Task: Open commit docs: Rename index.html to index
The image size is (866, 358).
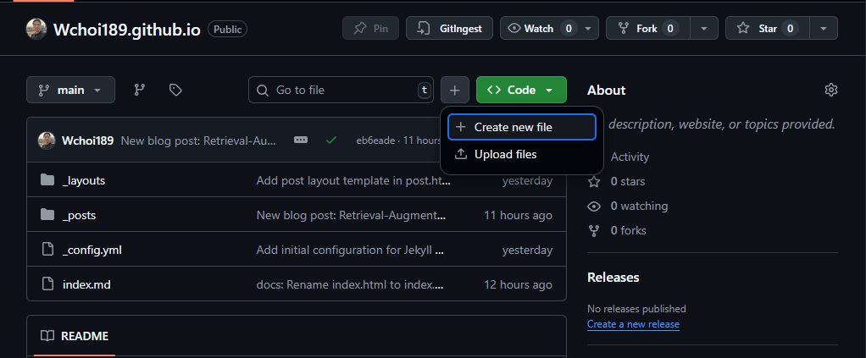Action: (x=350, y=284)
